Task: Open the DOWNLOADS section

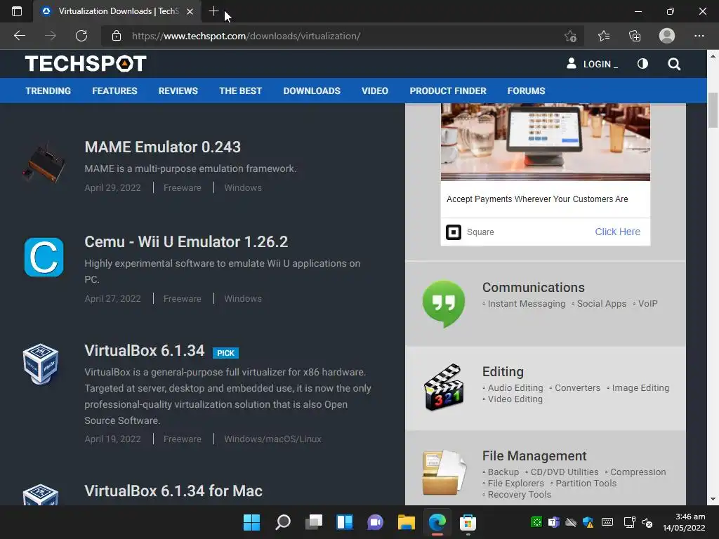Action: tap(312, 91)
